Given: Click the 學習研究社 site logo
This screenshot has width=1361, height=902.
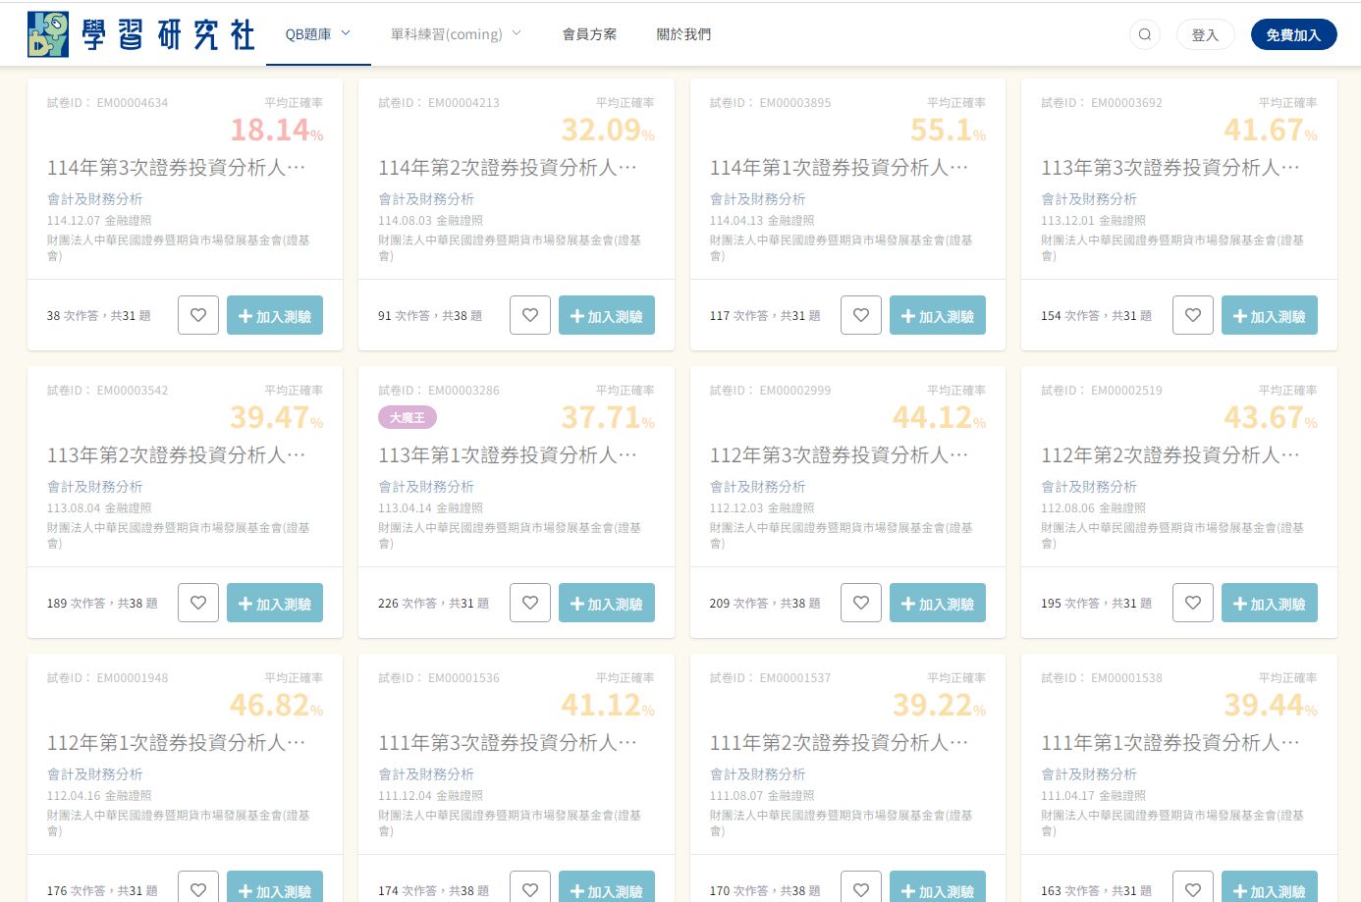Looking at the screenshot, I should tap(141, 34).
